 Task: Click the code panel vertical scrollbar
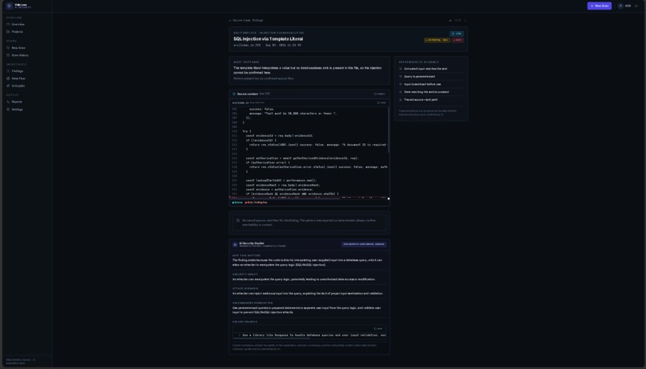pos(388,130)
